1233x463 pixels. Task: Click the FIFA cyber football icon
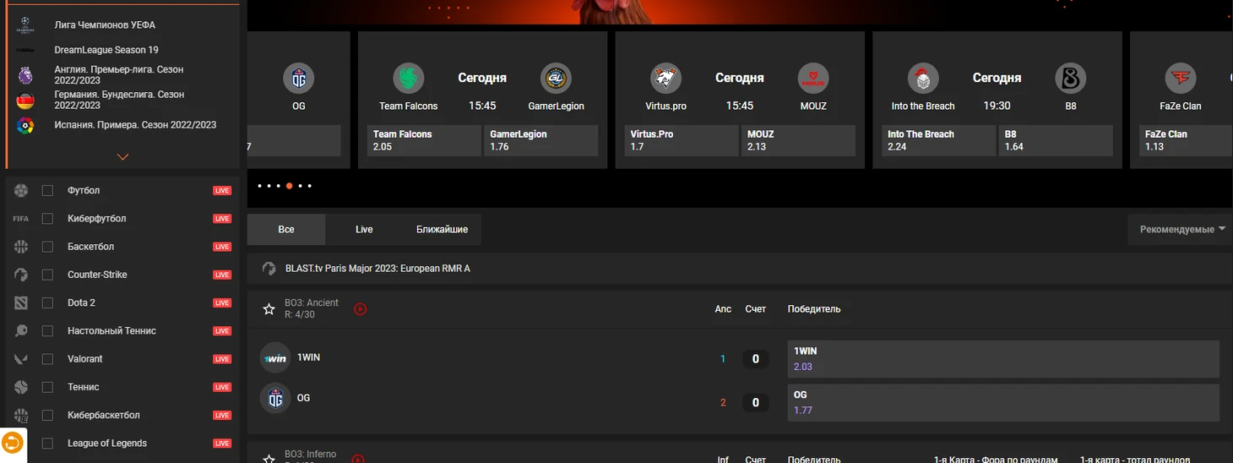21,219
